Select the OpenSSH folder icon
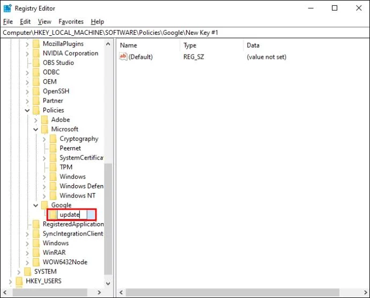 pos(36,91)
